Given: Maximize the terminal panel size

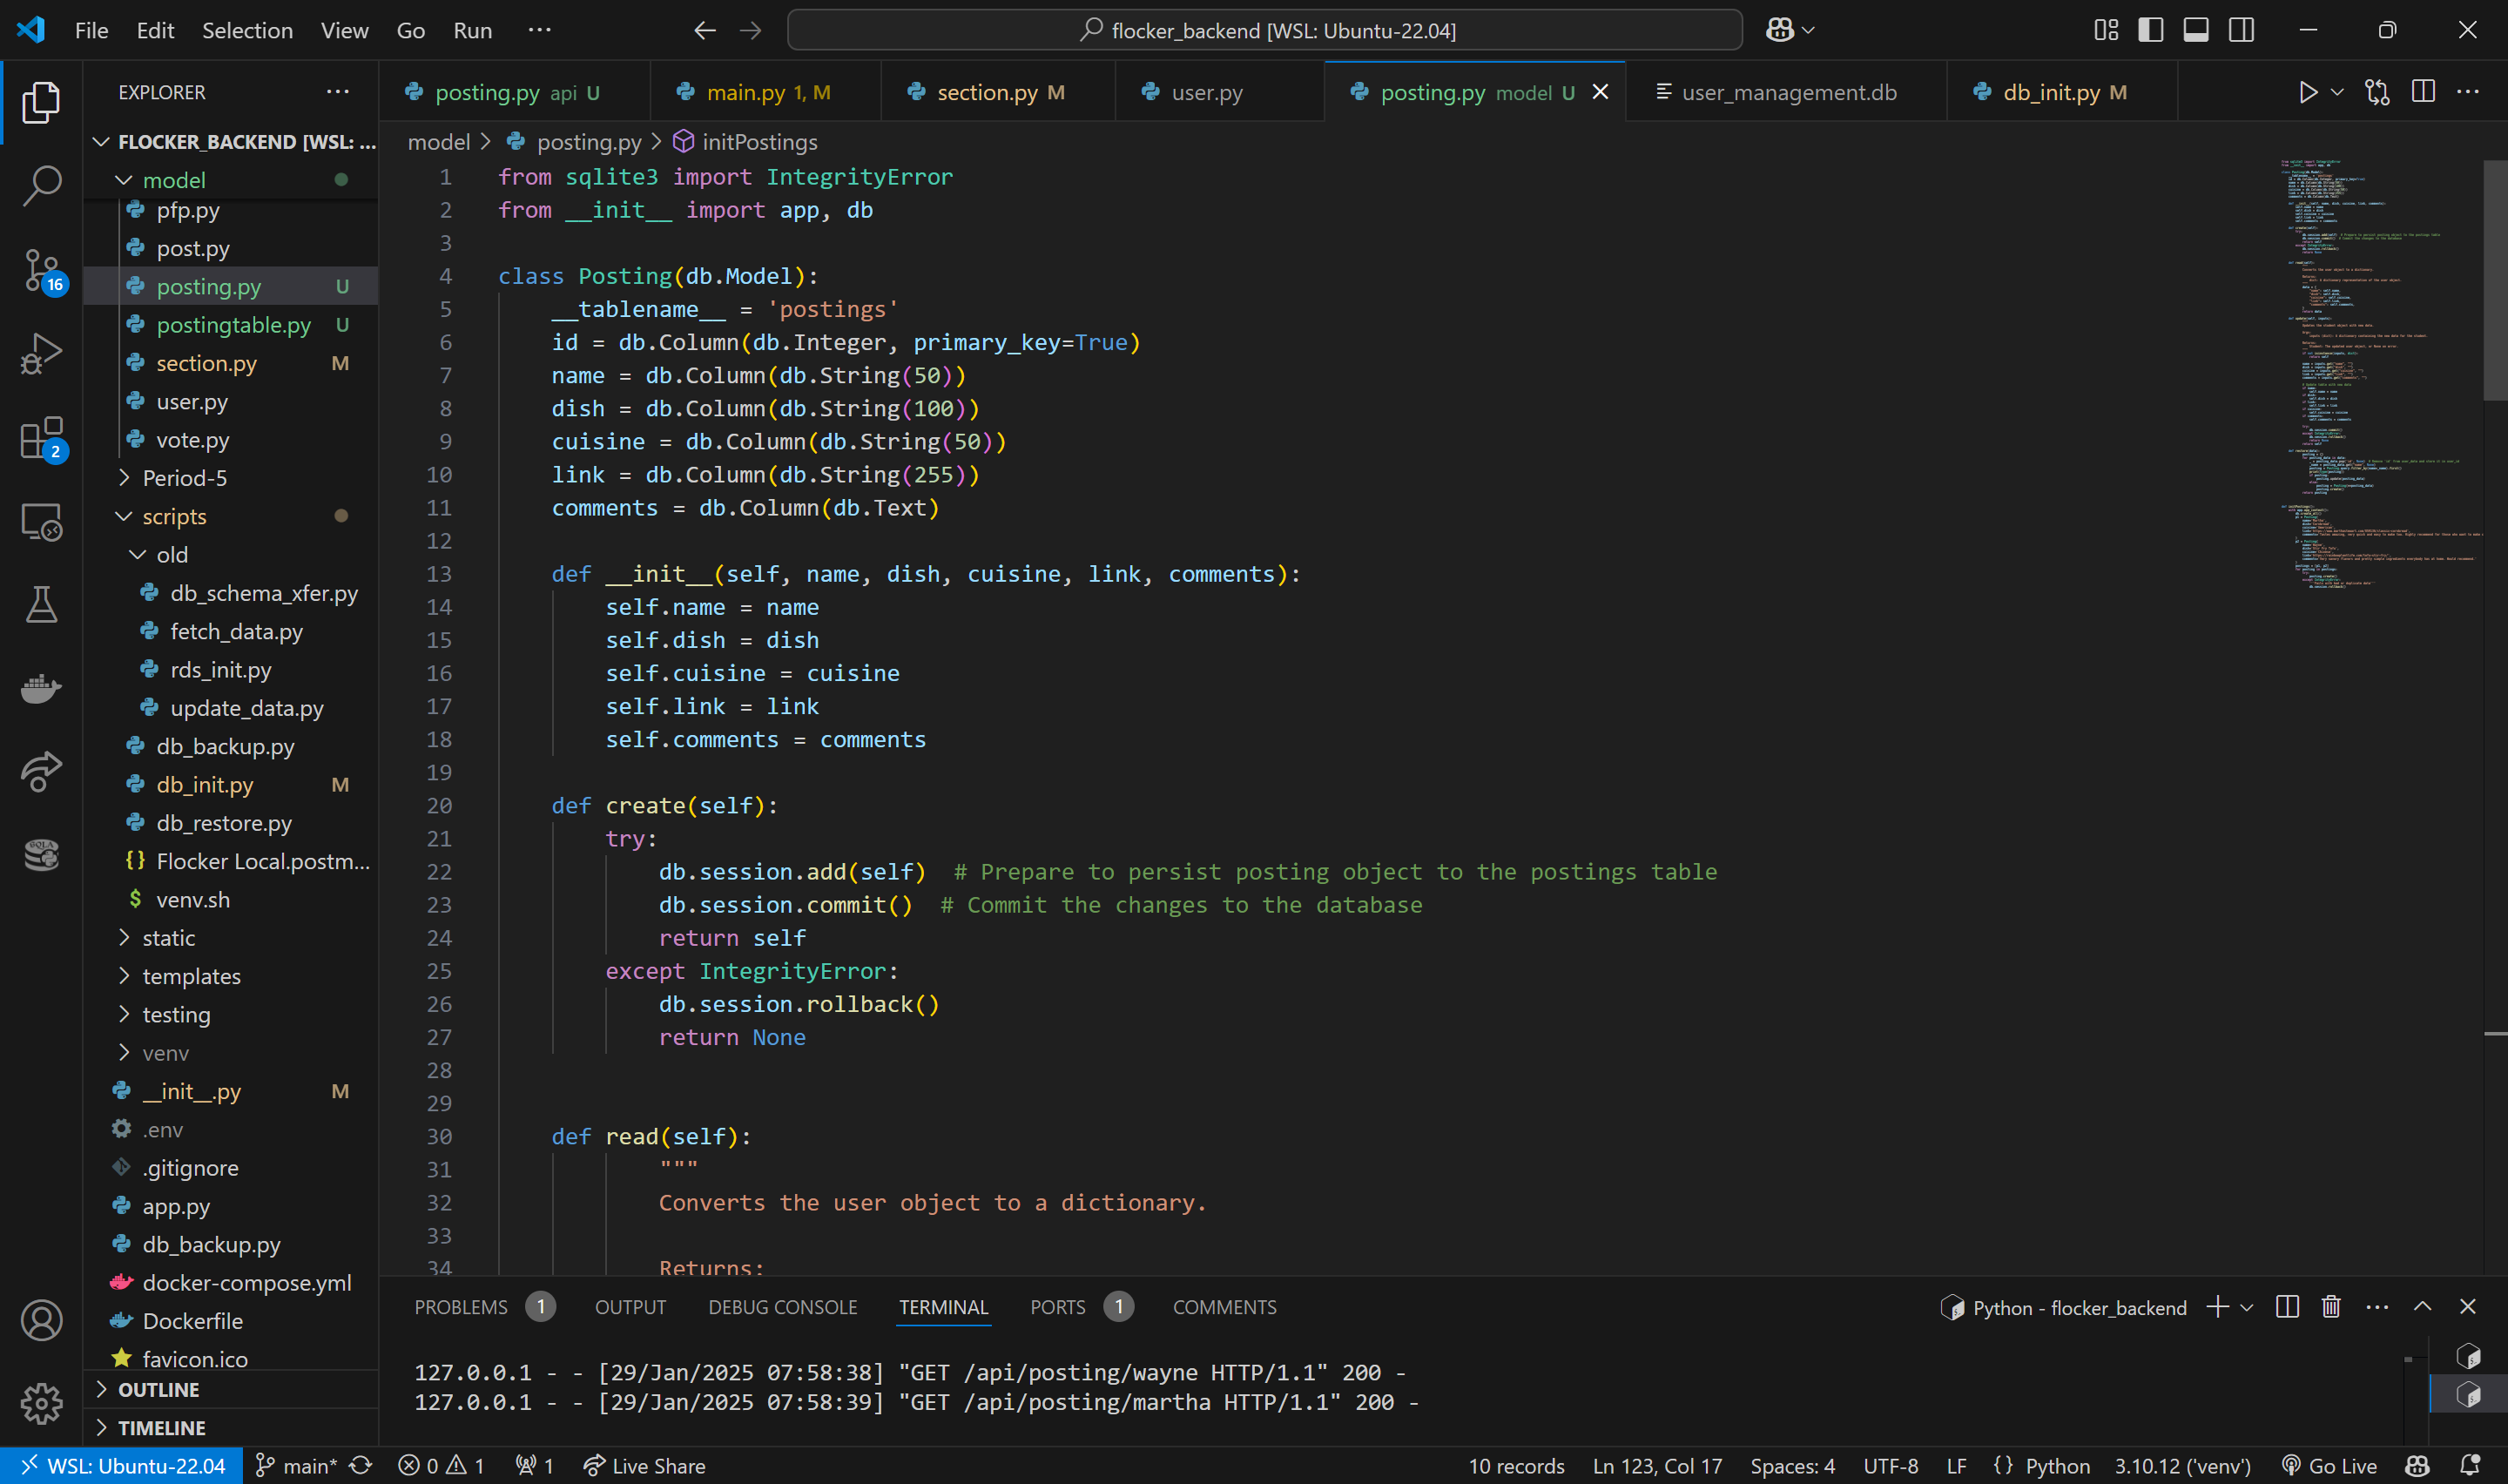Looking at the screenshot, I should pos(2423,1307).
